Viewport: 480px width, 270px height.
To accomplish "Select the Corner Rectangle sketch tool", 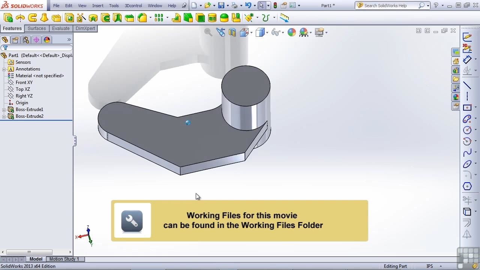I will coord(467,108).
